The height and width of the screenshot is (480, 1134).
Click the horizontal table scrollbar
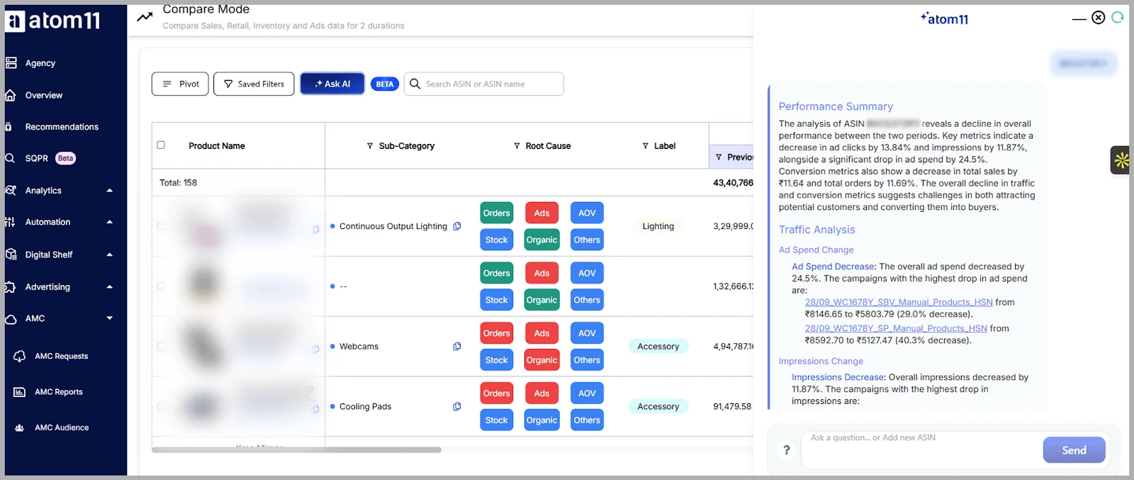(x=296, y=450)
